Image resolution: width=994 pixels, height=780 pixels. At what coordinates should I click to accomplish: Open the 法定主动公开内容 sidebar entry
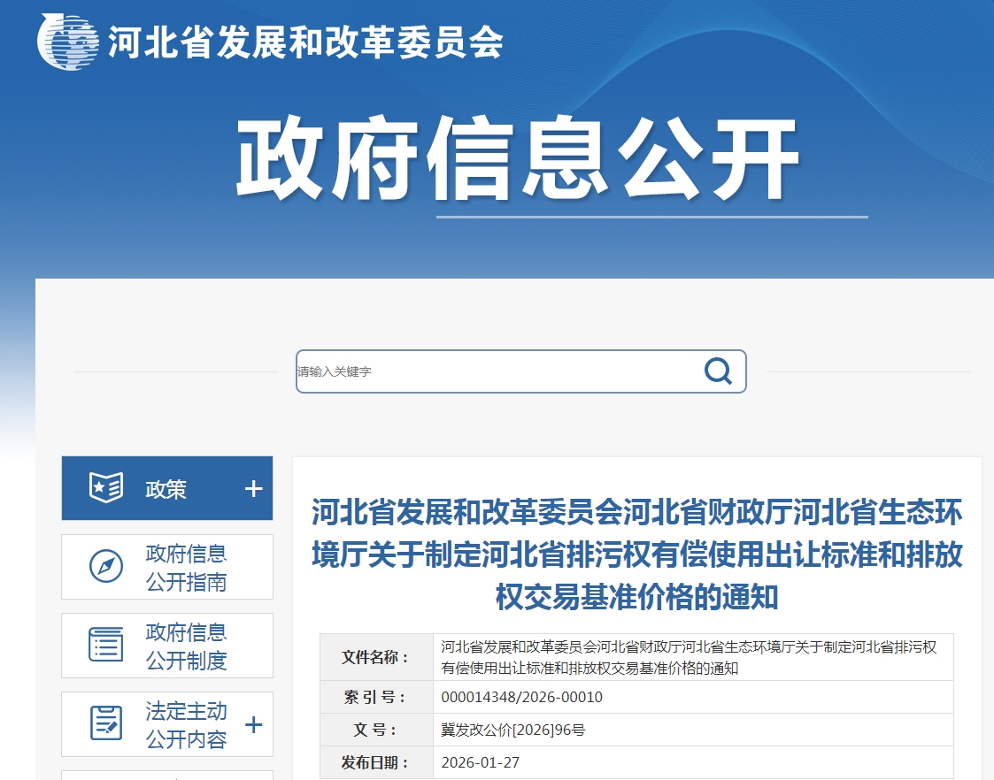click(x=186, y=724)
